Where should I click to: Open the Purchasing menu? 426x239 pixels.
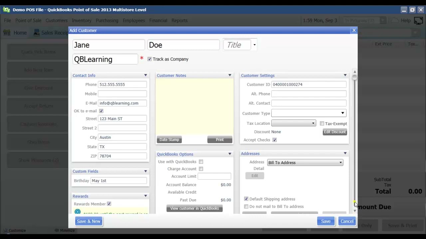[x=107, y=21]
